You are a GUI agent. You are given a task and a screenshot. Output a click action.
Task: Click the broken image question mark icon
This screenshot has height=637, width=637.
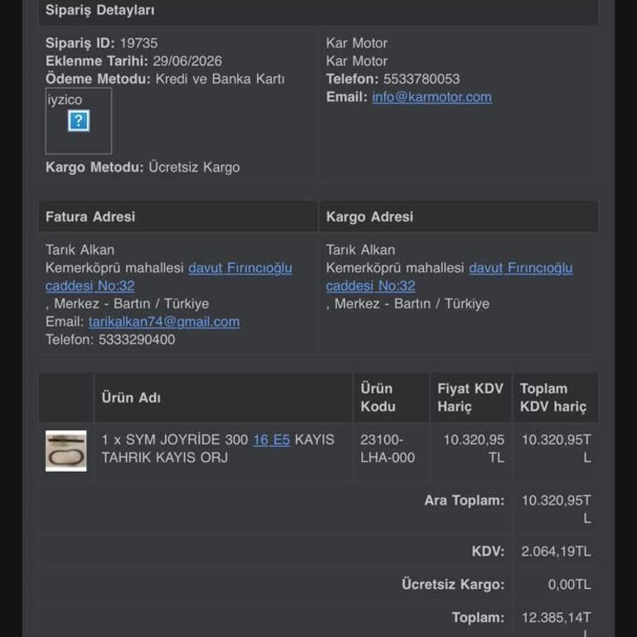point(79,120)
